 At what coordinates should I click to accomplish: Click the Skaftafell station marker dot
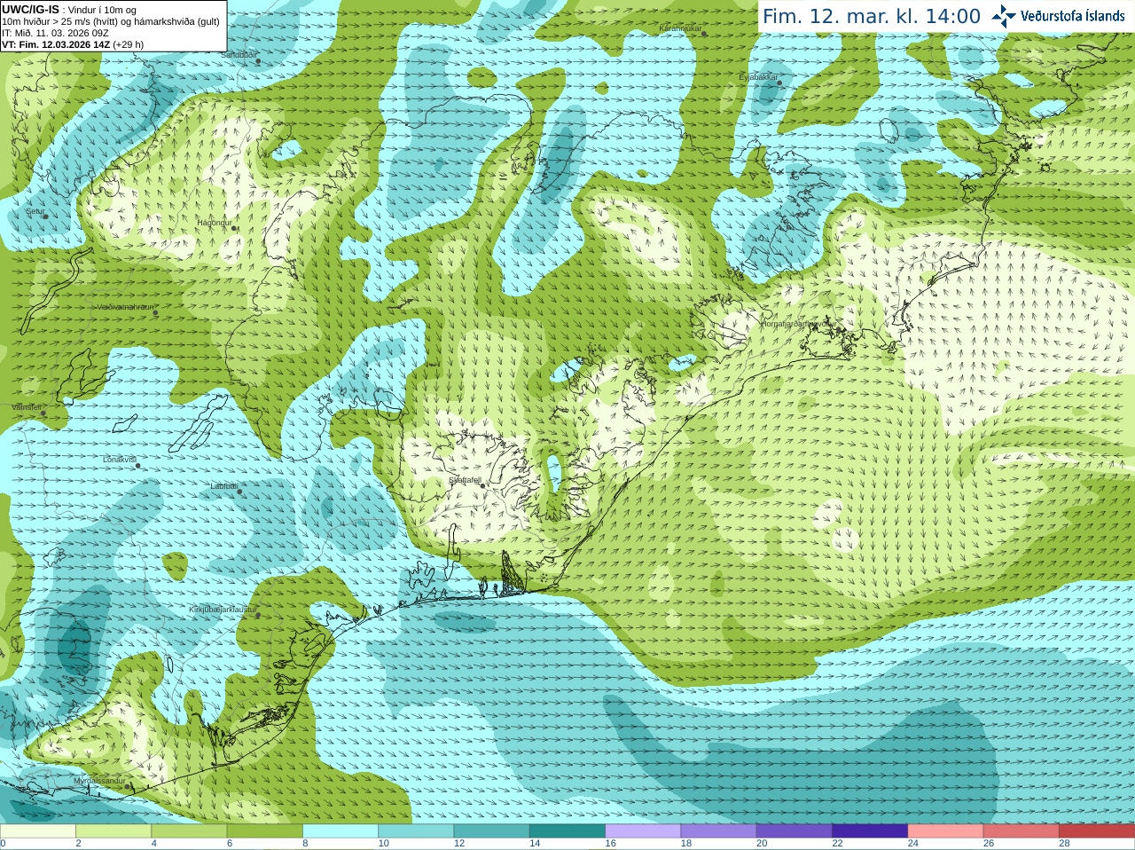pos(482,485)
